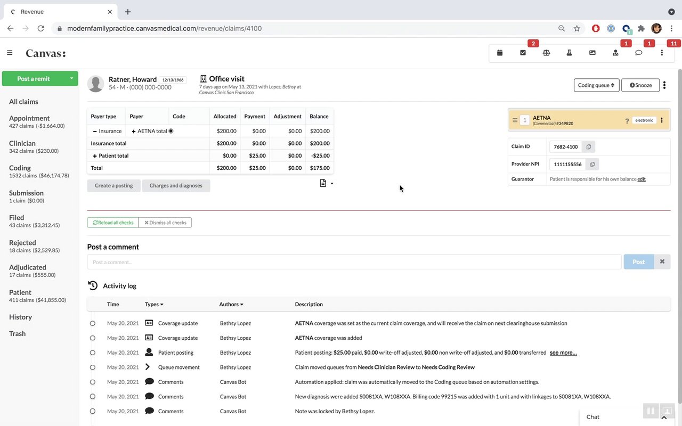The height and width of the screenshot is (426, 682).
Task: Click the AETNA coverage card
Action: click(x=589, y=120)
